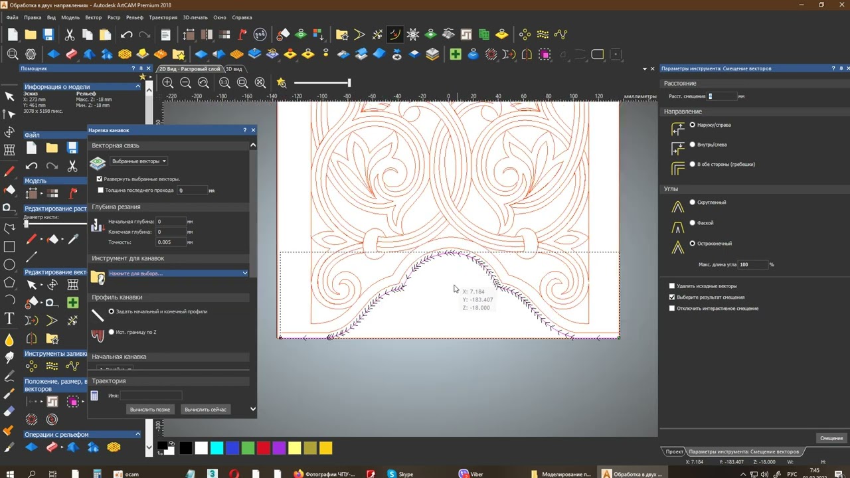850x478 pixels.
Task: Open the Траектория menu
Action: pos(163,17)
